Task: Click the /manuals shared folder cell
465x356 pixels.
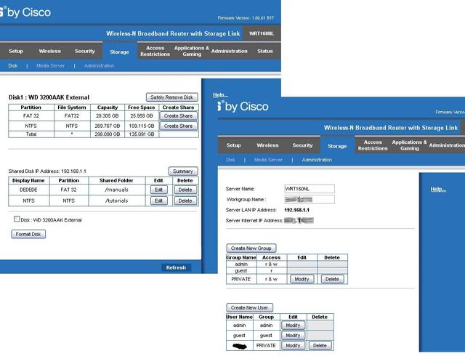Action: click(x=116, y=190)
